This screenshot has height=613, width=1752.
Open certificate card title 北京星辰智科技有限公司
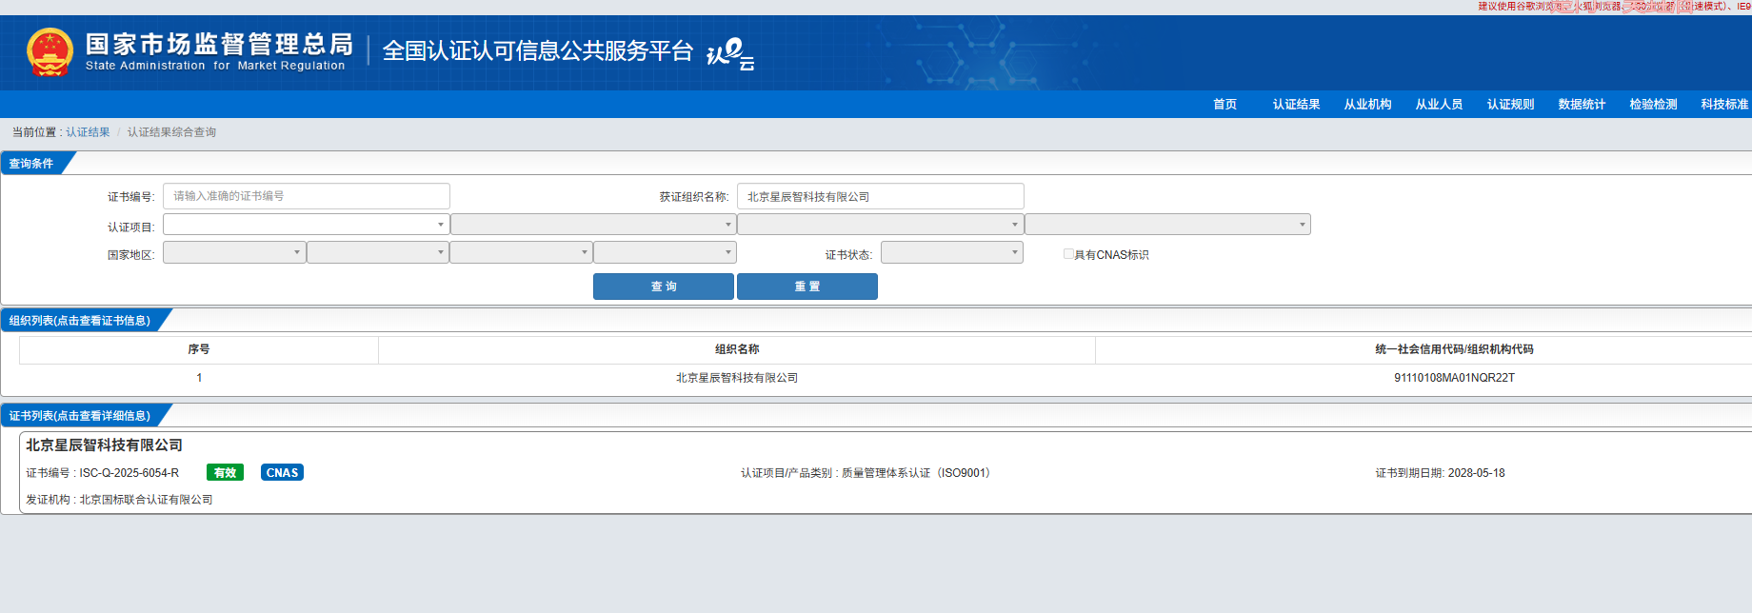click(104, 445)
